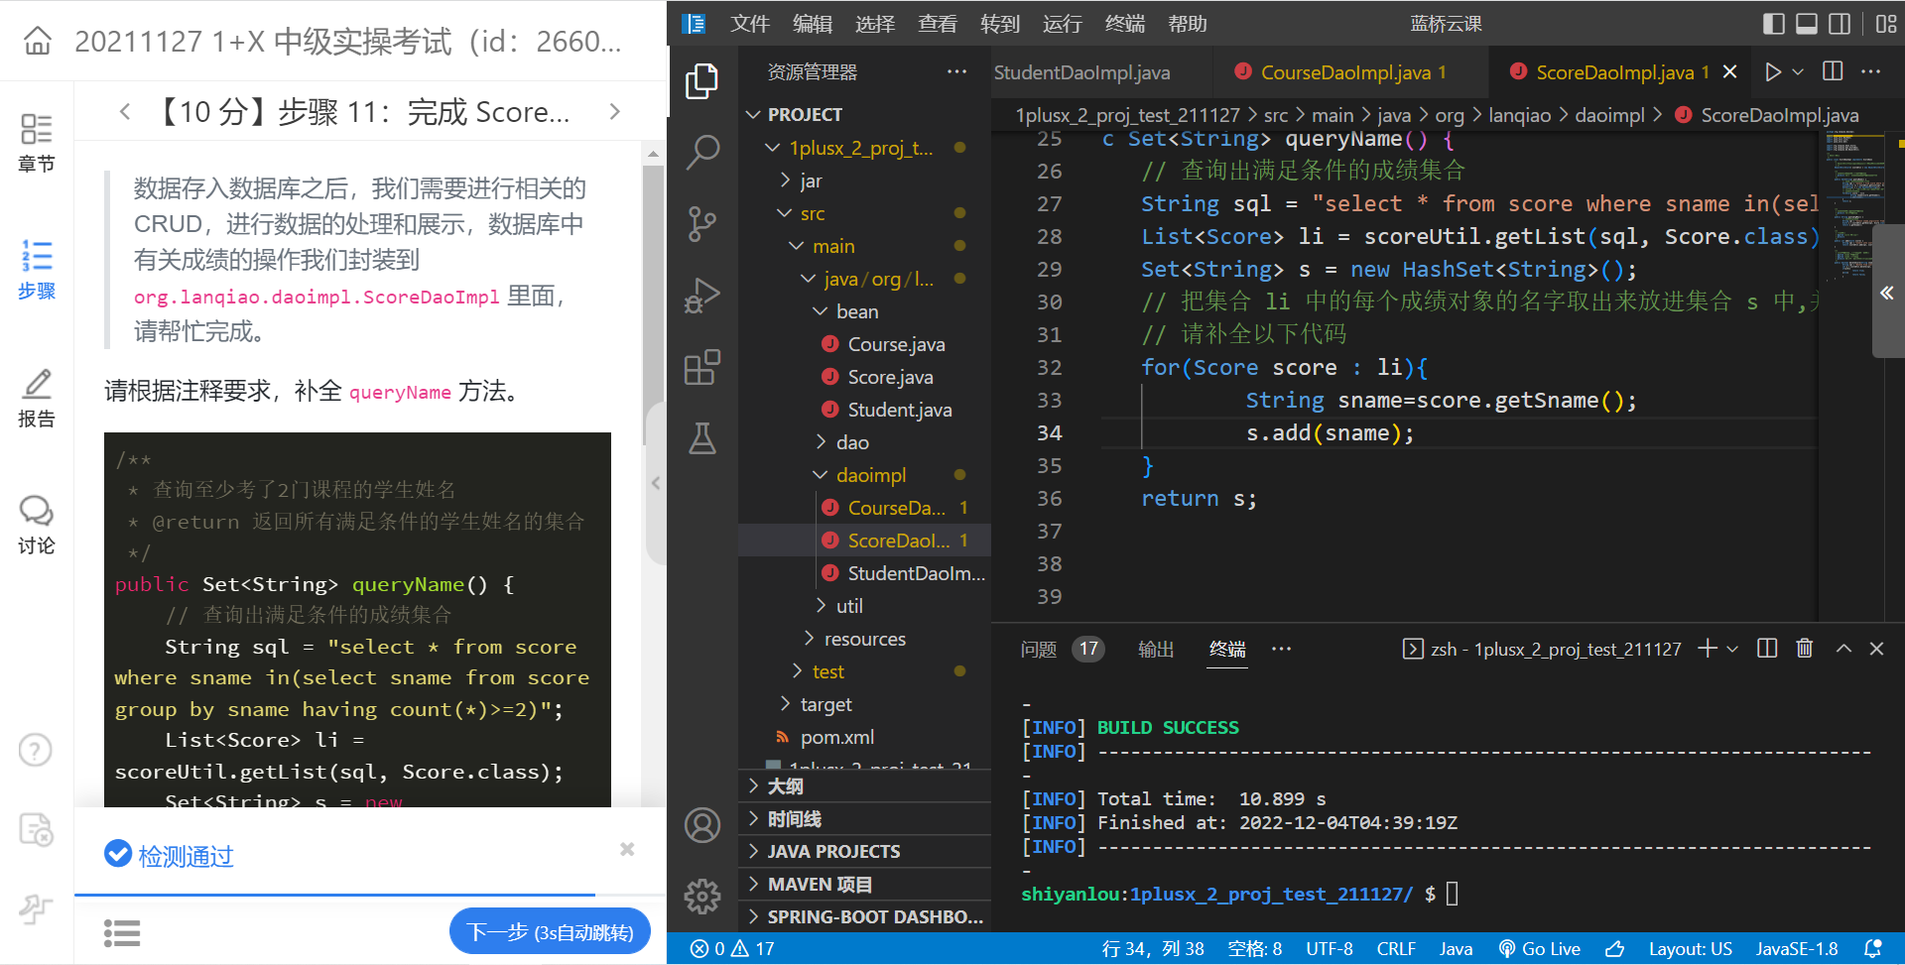Open the Explorer view in activity bar

point(702,80)
